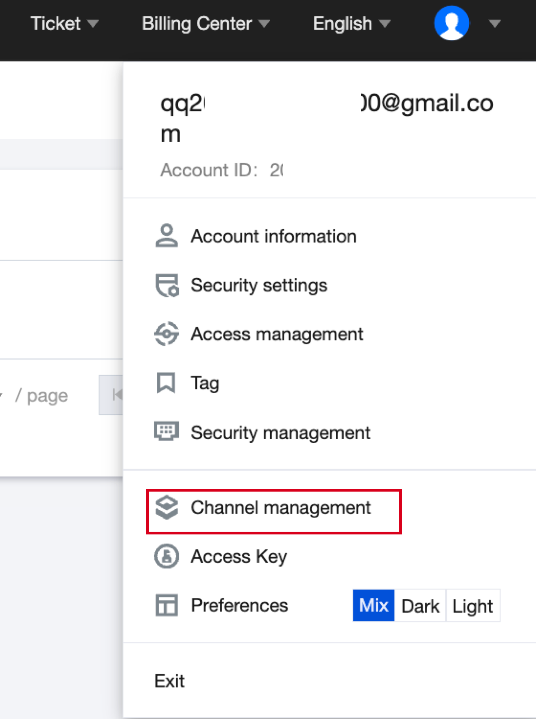Open the Channel management menu entry
Screen dimensions: 536x719
[280, 507]
